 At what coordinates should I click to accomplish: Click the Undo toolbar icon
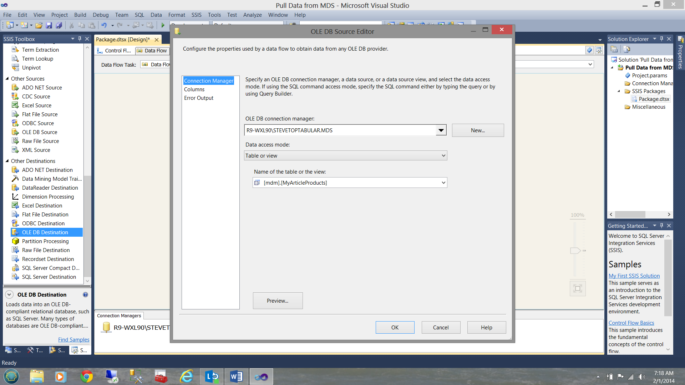pyautogui.click(x=104, y=25)
